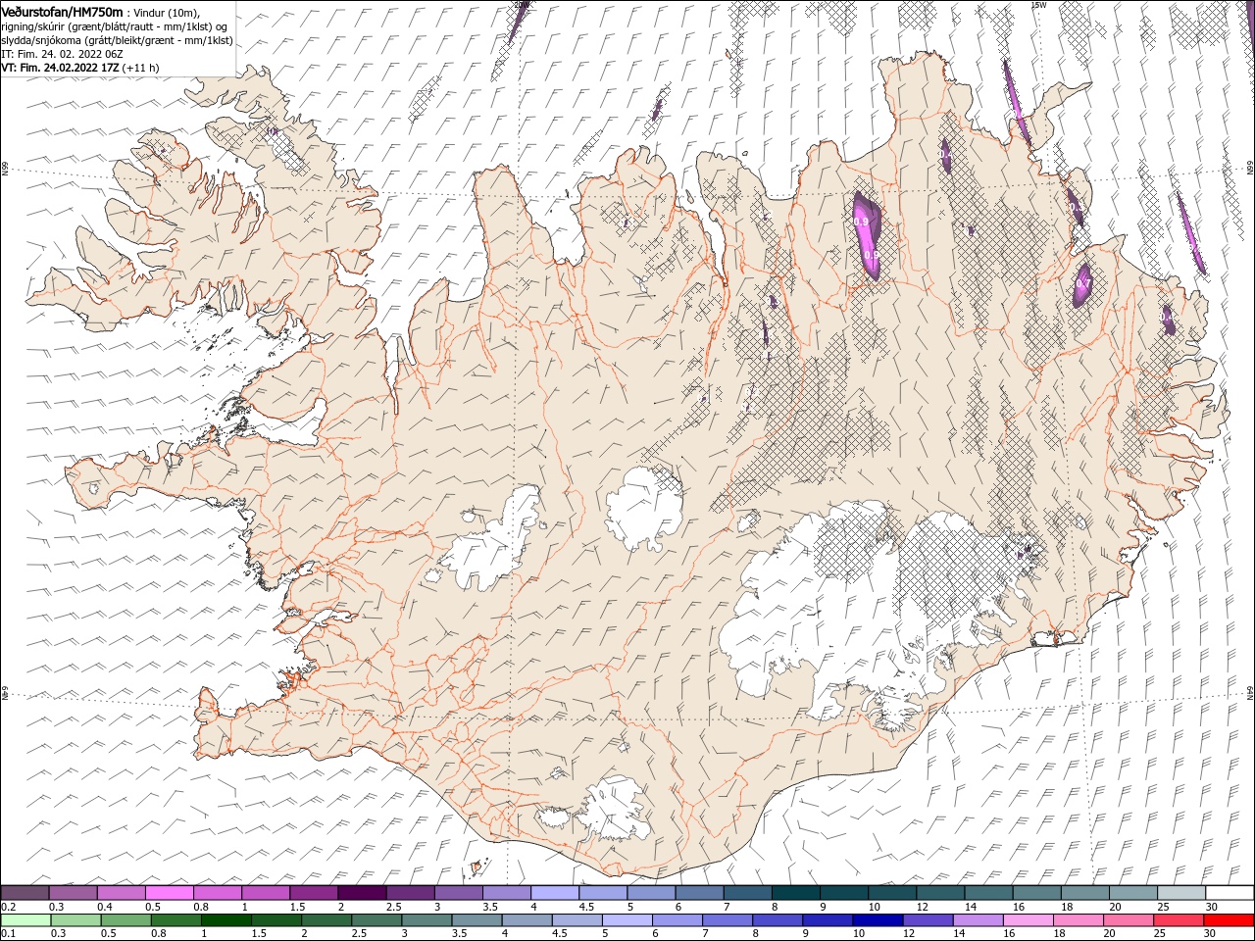Select the pink 18 swatch in the bottom legend row

click(x=1079, y=920)
